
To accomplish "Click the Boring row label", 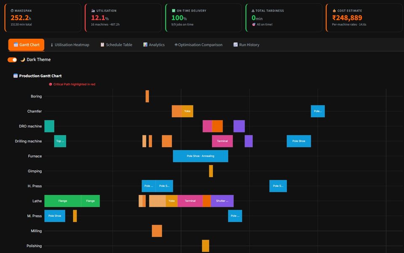I will point(36,96).
